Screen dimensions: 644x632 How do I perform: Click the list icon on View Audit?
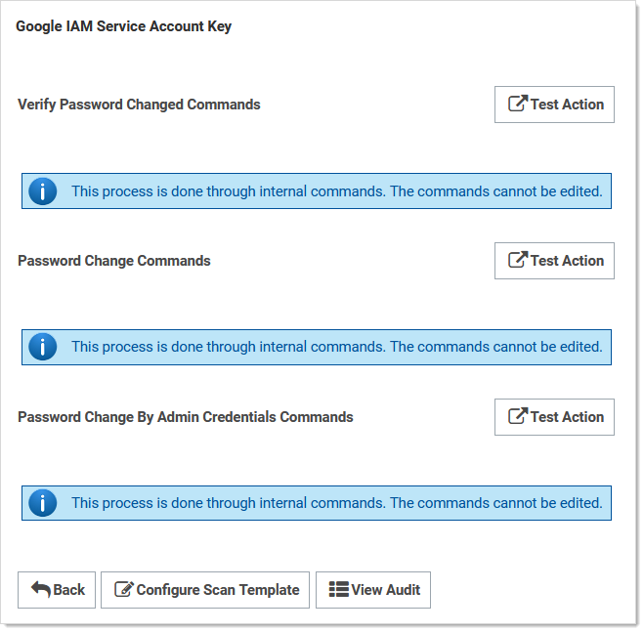pyautogui.click(x=338, y=590)
